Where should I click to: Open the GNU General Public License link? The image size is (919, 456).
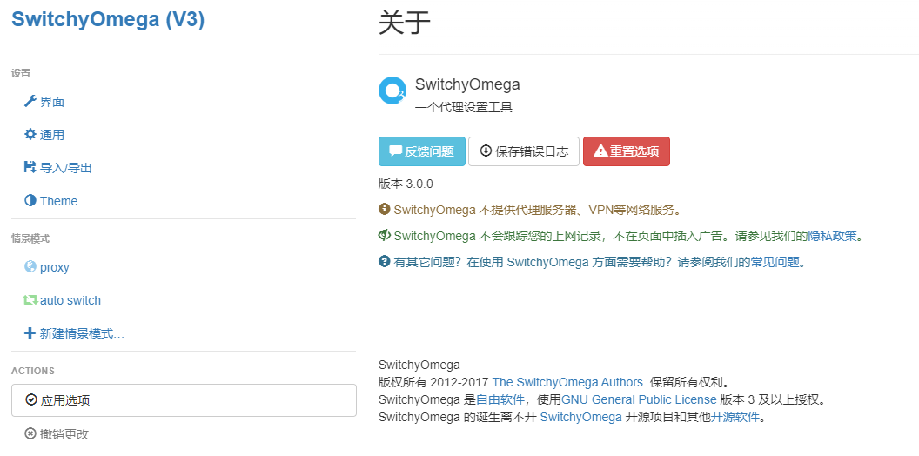click(639, 399)
